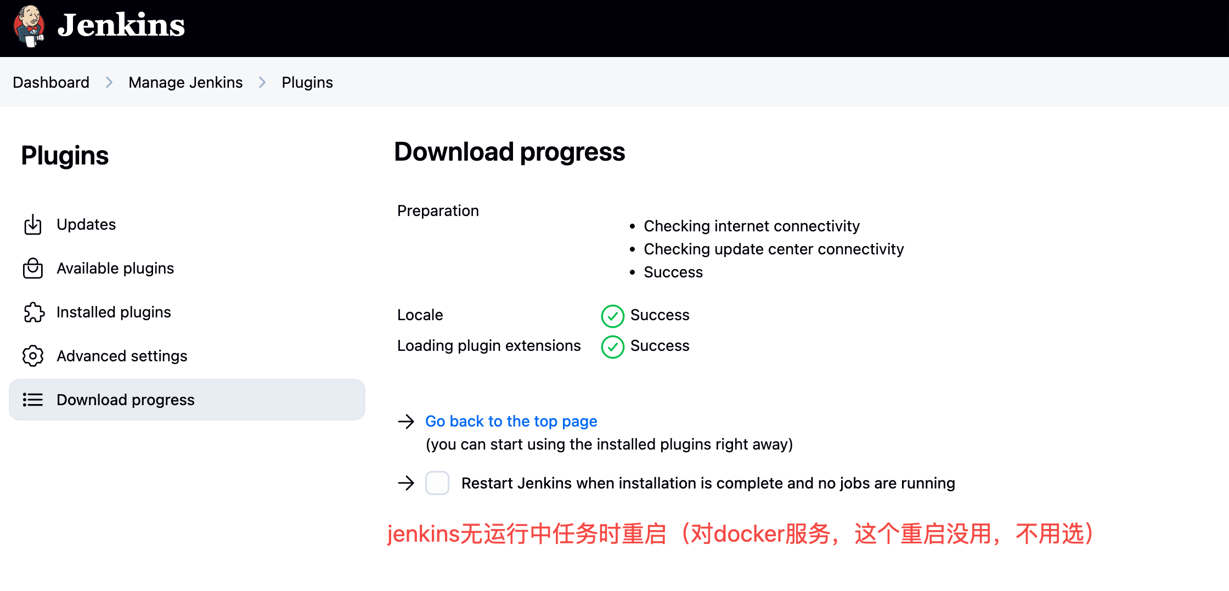Expand chevron after Dashboard breadcrumb
This screenshot has width=1229, height=591.
click(109, 82)
